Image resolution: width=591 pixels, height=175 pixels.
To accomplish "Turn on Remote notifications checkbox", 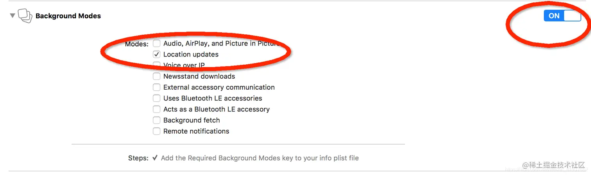I will tap(156, 131).
